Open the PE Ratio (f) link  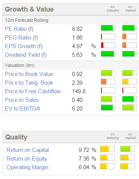19,29
